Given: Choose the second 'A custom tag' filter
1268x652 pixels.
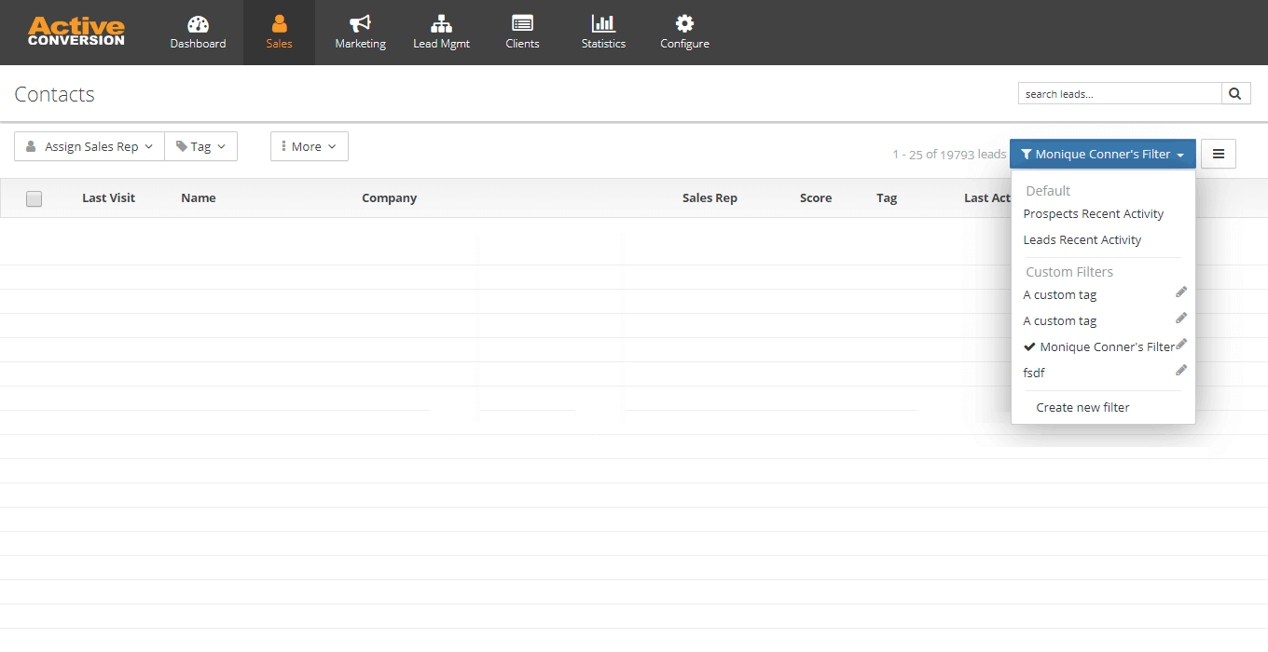Looking at the screenshot, I should tap(1060, 321).
